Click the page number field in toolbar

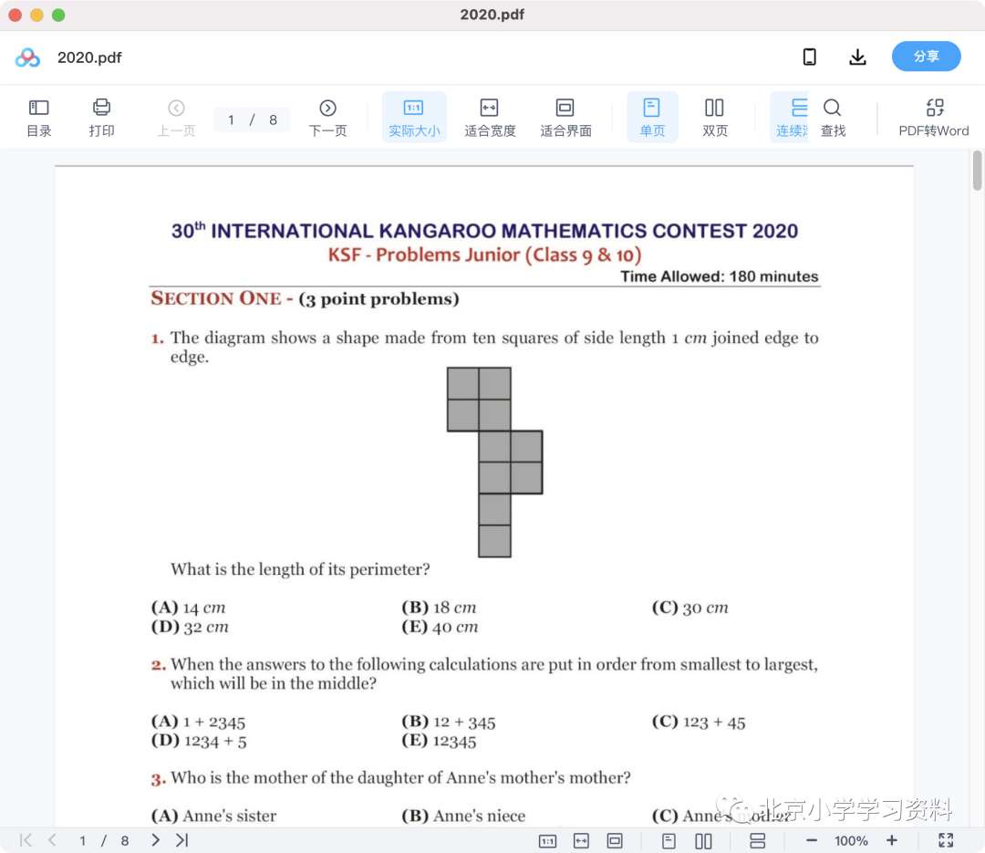pos(252,120)
